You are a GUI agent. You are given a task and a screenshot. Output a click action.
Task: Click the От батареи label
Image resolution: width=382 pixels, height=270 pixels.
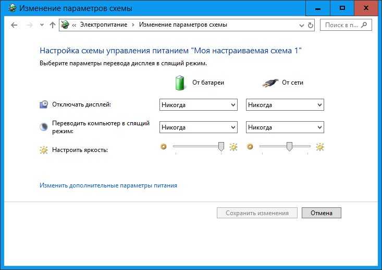208,83
